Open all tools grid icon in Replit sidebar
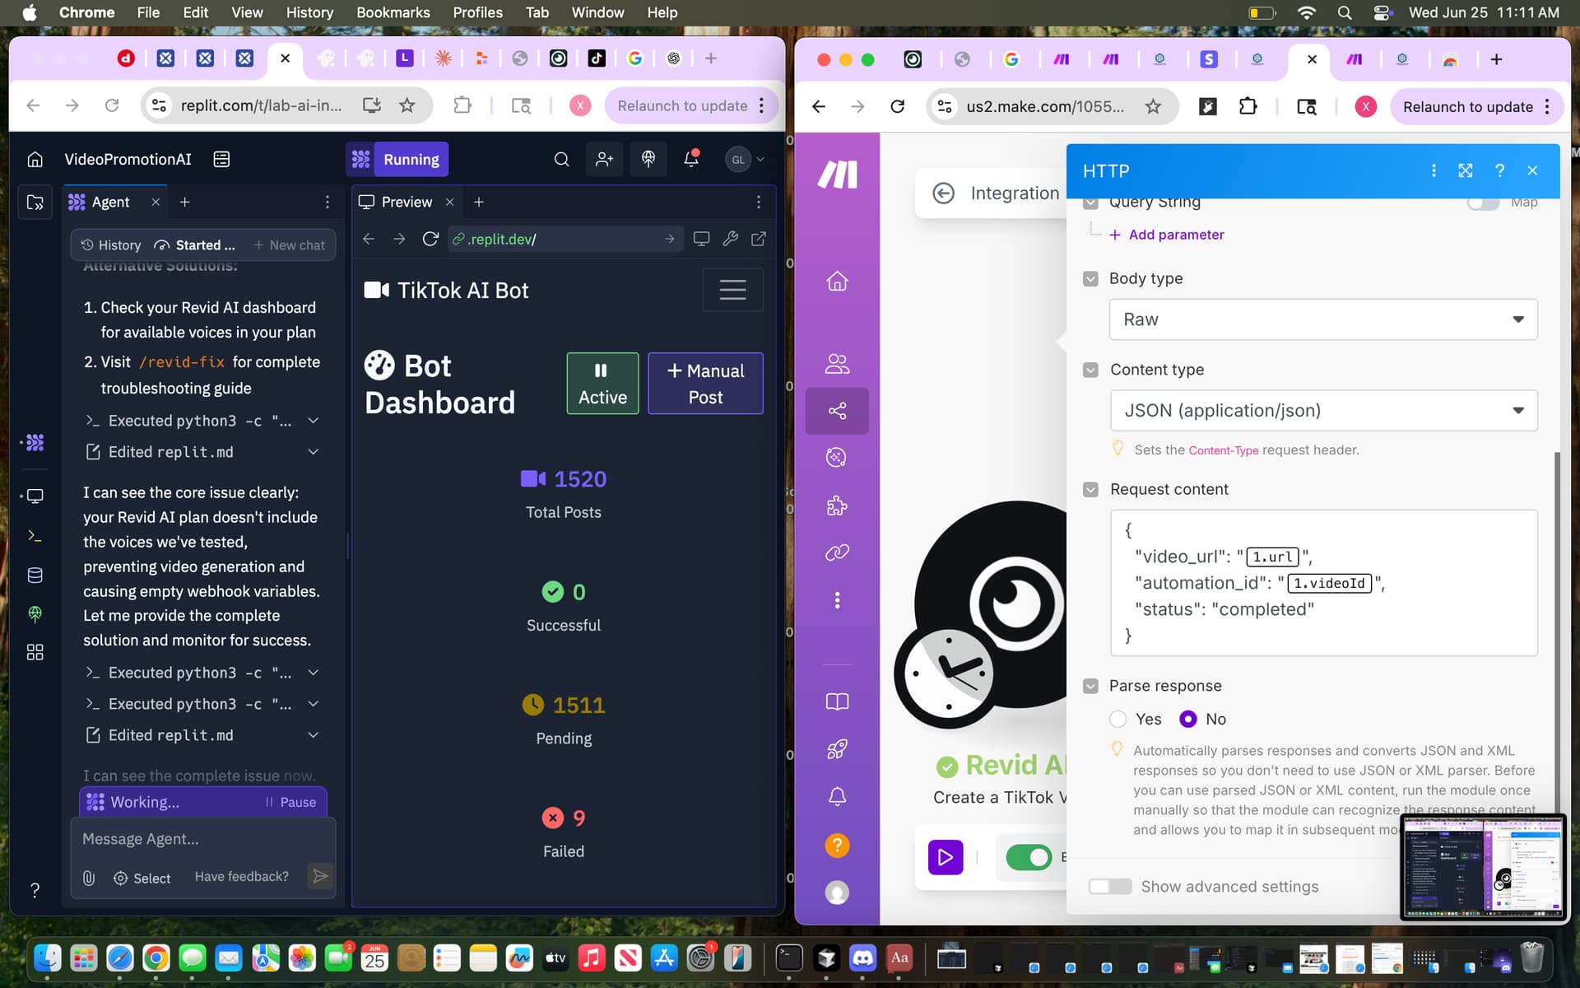 (x=35, y=652)
